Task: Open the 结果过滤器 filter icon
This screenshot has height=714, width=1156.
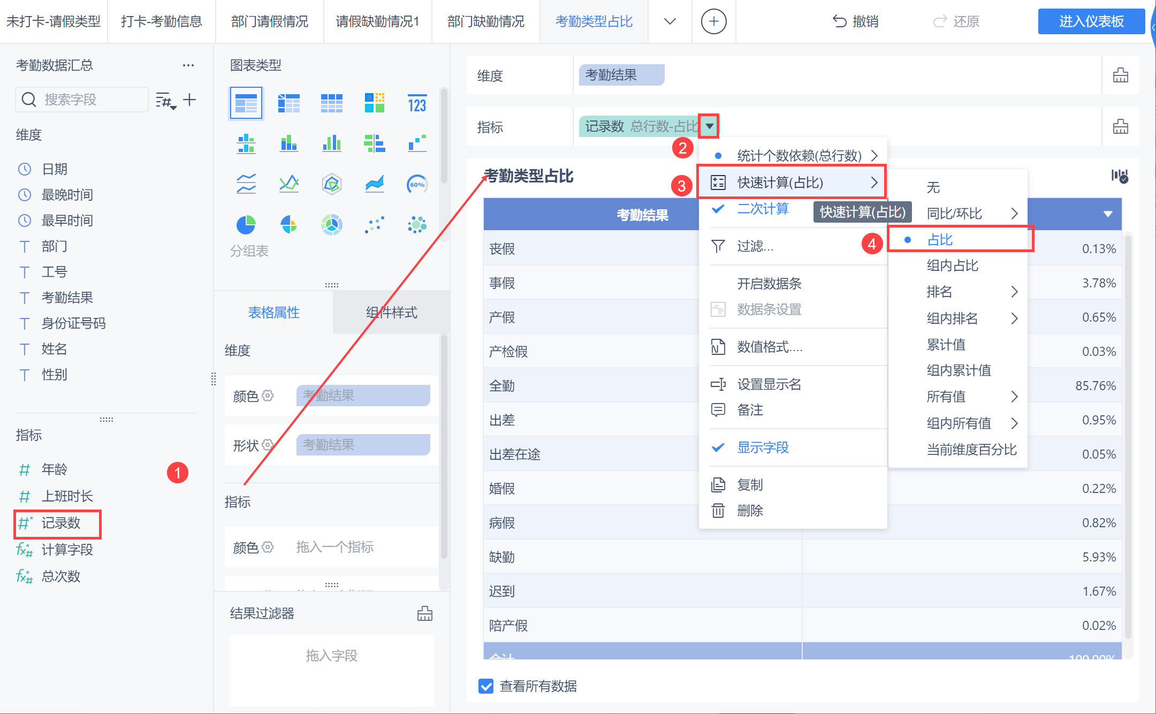Action: [x=425, y=613]
